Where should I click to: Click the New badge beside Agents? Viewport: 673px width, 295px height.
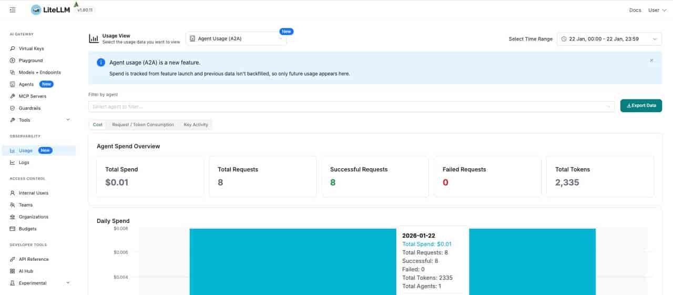click(x=47, y=84)
